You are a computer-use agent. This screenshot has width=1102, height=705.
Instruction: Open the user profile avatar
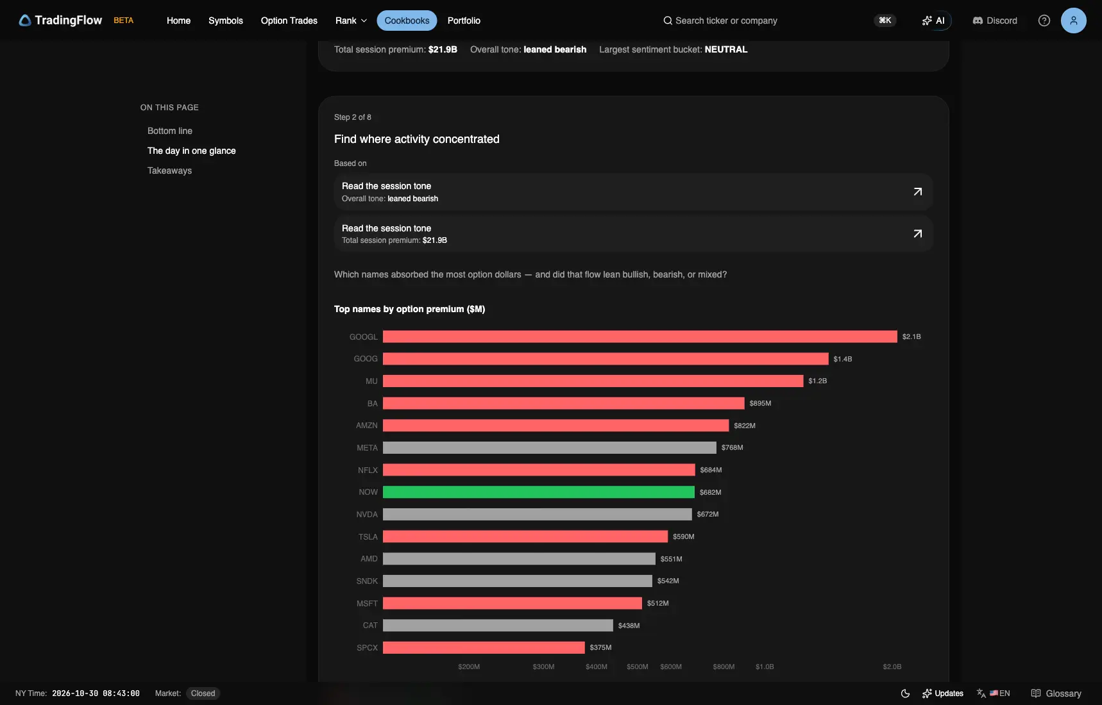[1074, 21]
